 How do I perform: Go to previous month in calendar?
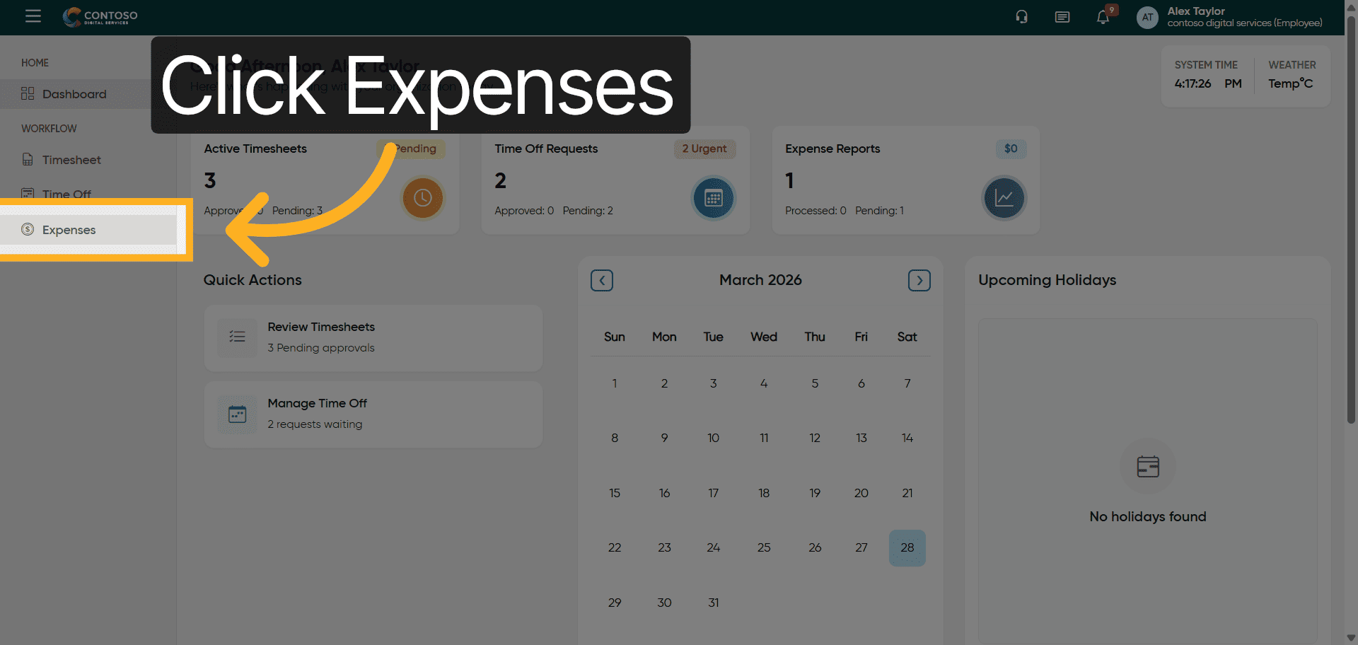pos(602,281)
